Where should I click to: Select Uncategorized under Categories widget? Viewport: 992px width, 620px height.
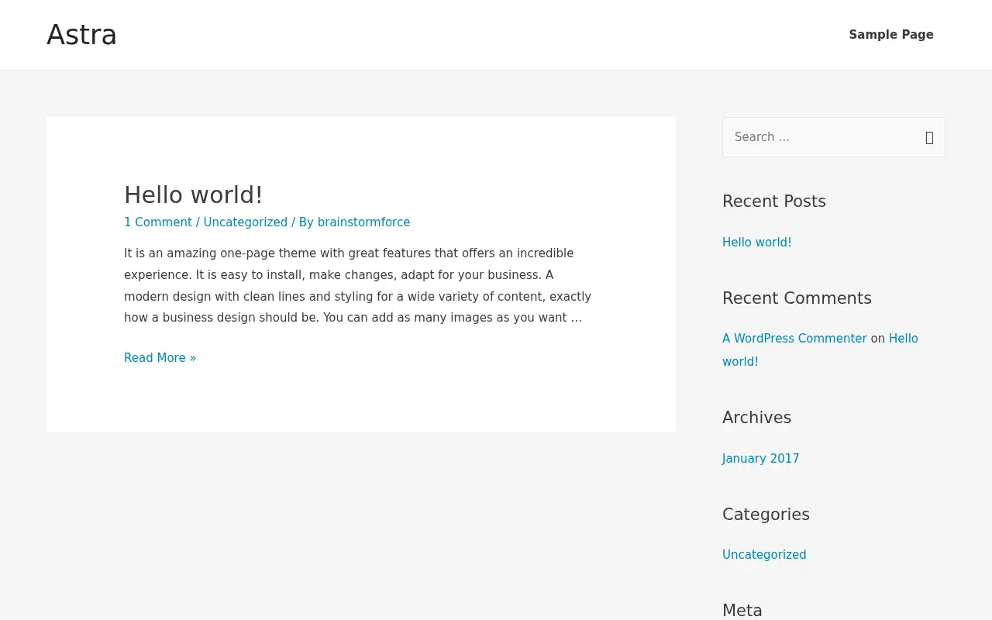pos(764,555)
